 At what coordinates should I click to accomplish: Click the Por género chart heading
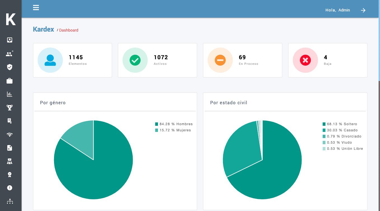(53, 103)
